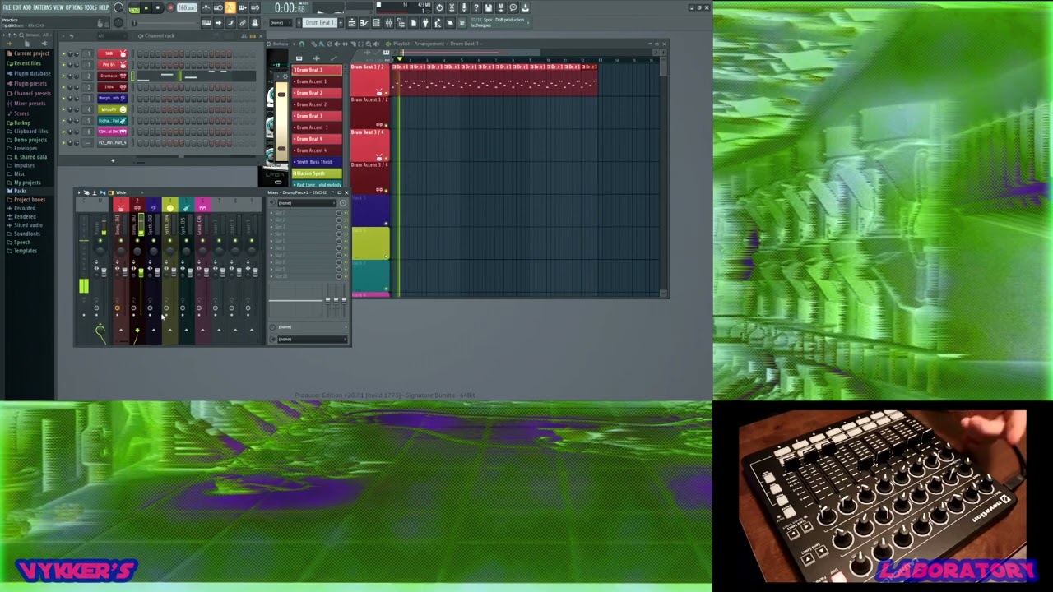Open the FILE menu
The image size is (1053, 592).
pos(7,7)
